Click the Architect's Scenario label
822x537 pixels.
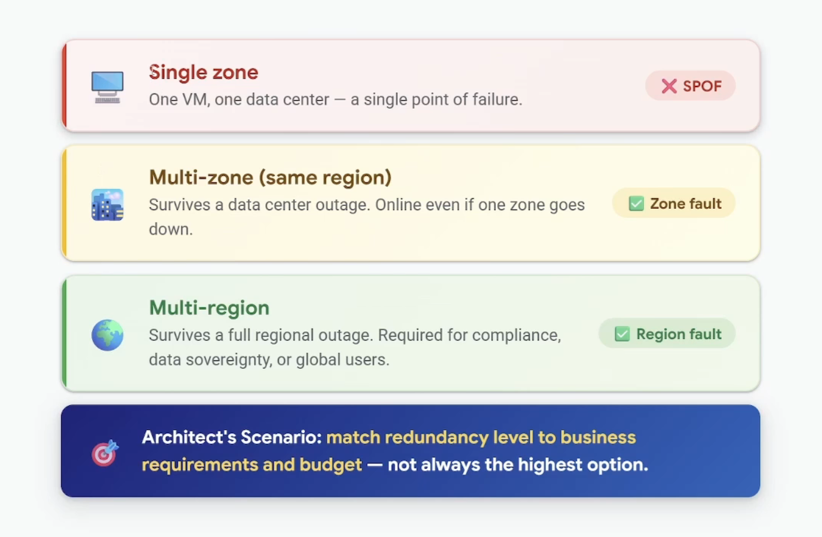coord(232,437)
